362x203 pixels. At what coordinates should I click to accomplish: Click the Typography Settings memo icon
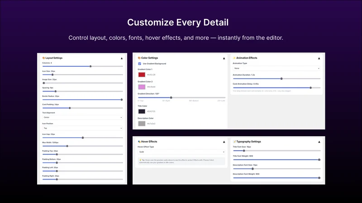coord(234,142)
